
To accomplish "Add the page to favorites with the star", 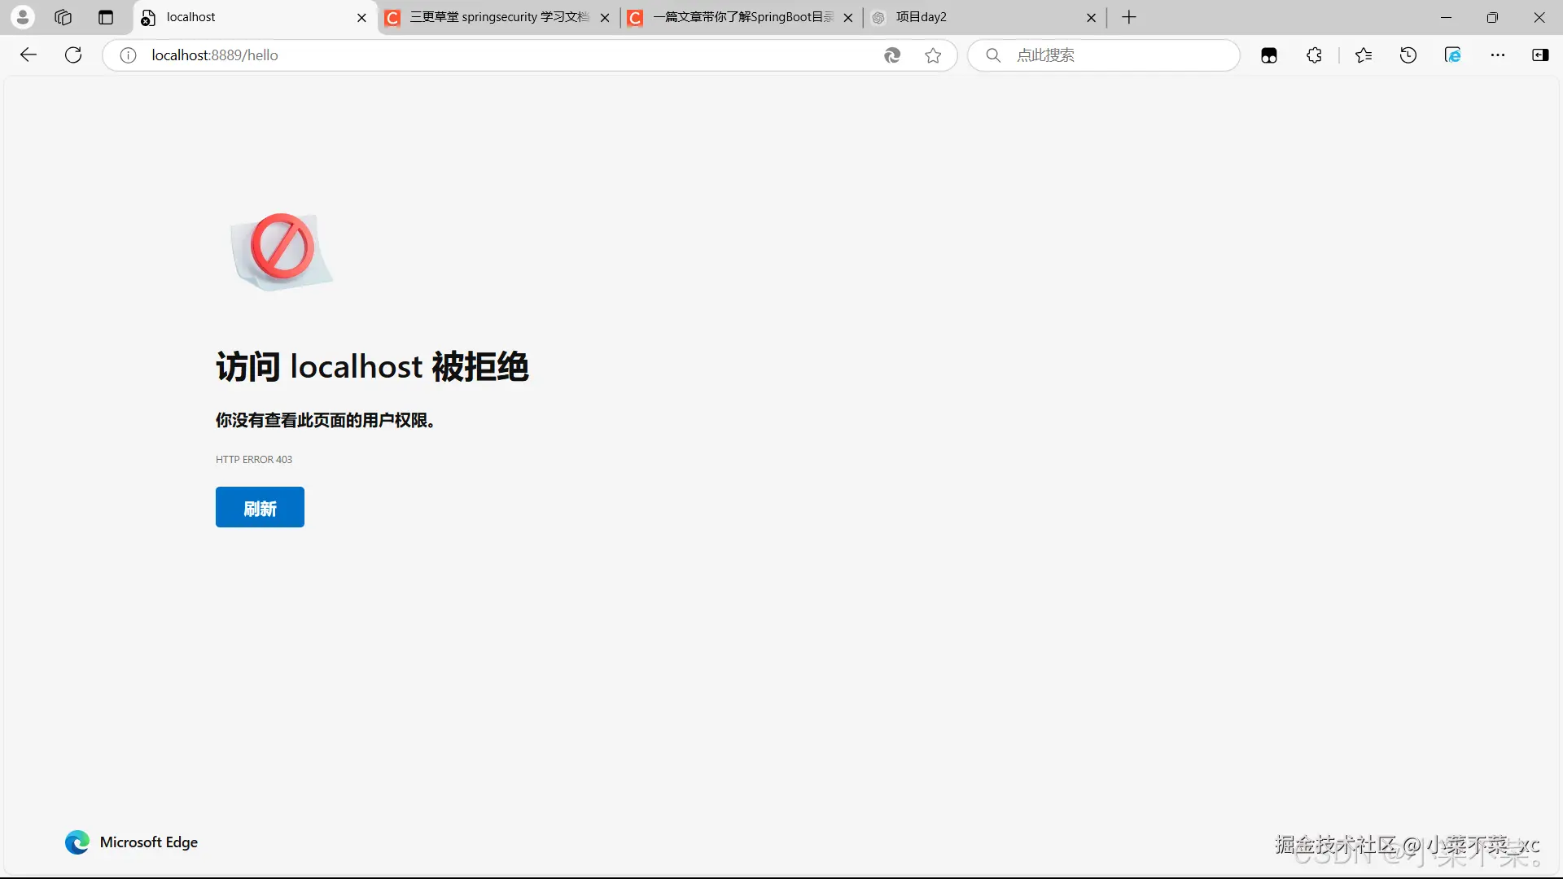I will (933, 55).
